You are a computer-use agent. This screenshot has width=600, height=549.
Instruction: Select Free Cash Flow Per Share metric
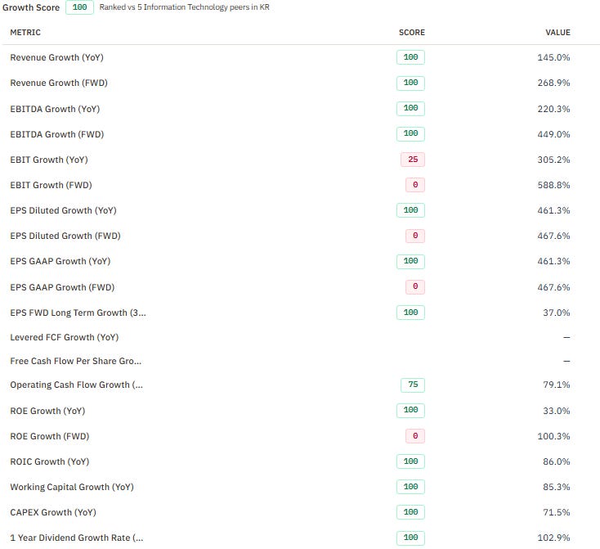[x=75, y=361]
